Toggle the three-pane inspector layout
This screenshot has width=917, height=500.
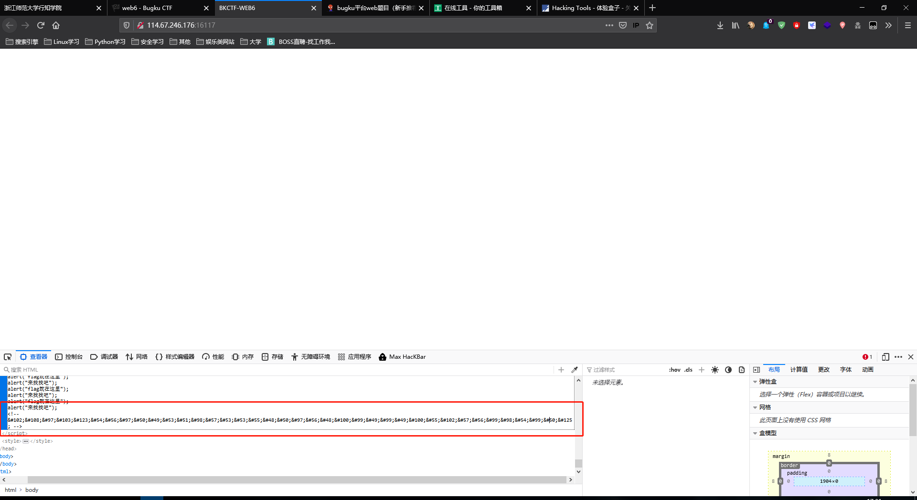(757, 370)
